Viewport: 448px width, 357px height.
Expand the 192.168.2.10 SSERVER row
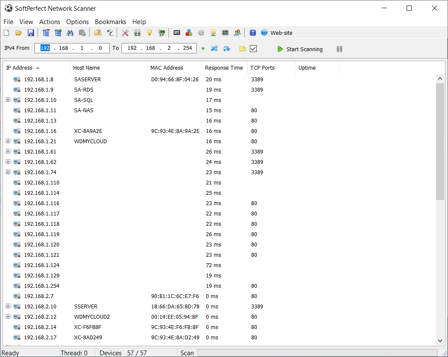point(8,307)
